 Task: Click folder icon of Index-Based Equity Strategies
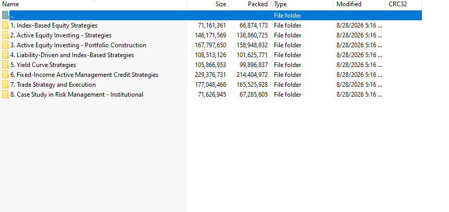(5, 25)
